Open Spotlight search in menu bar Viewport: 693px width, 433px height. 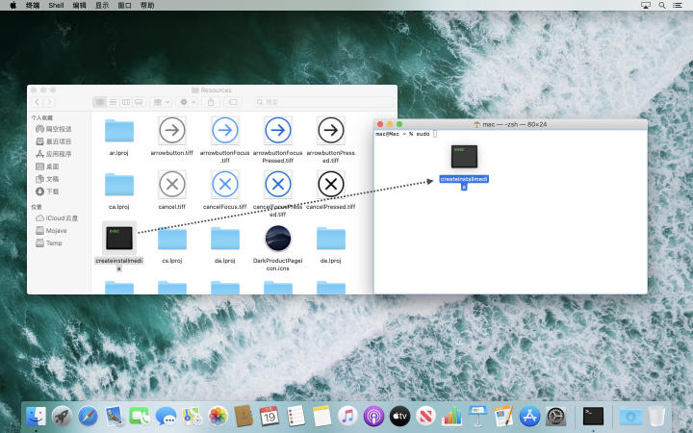click(x=662, y=6)
